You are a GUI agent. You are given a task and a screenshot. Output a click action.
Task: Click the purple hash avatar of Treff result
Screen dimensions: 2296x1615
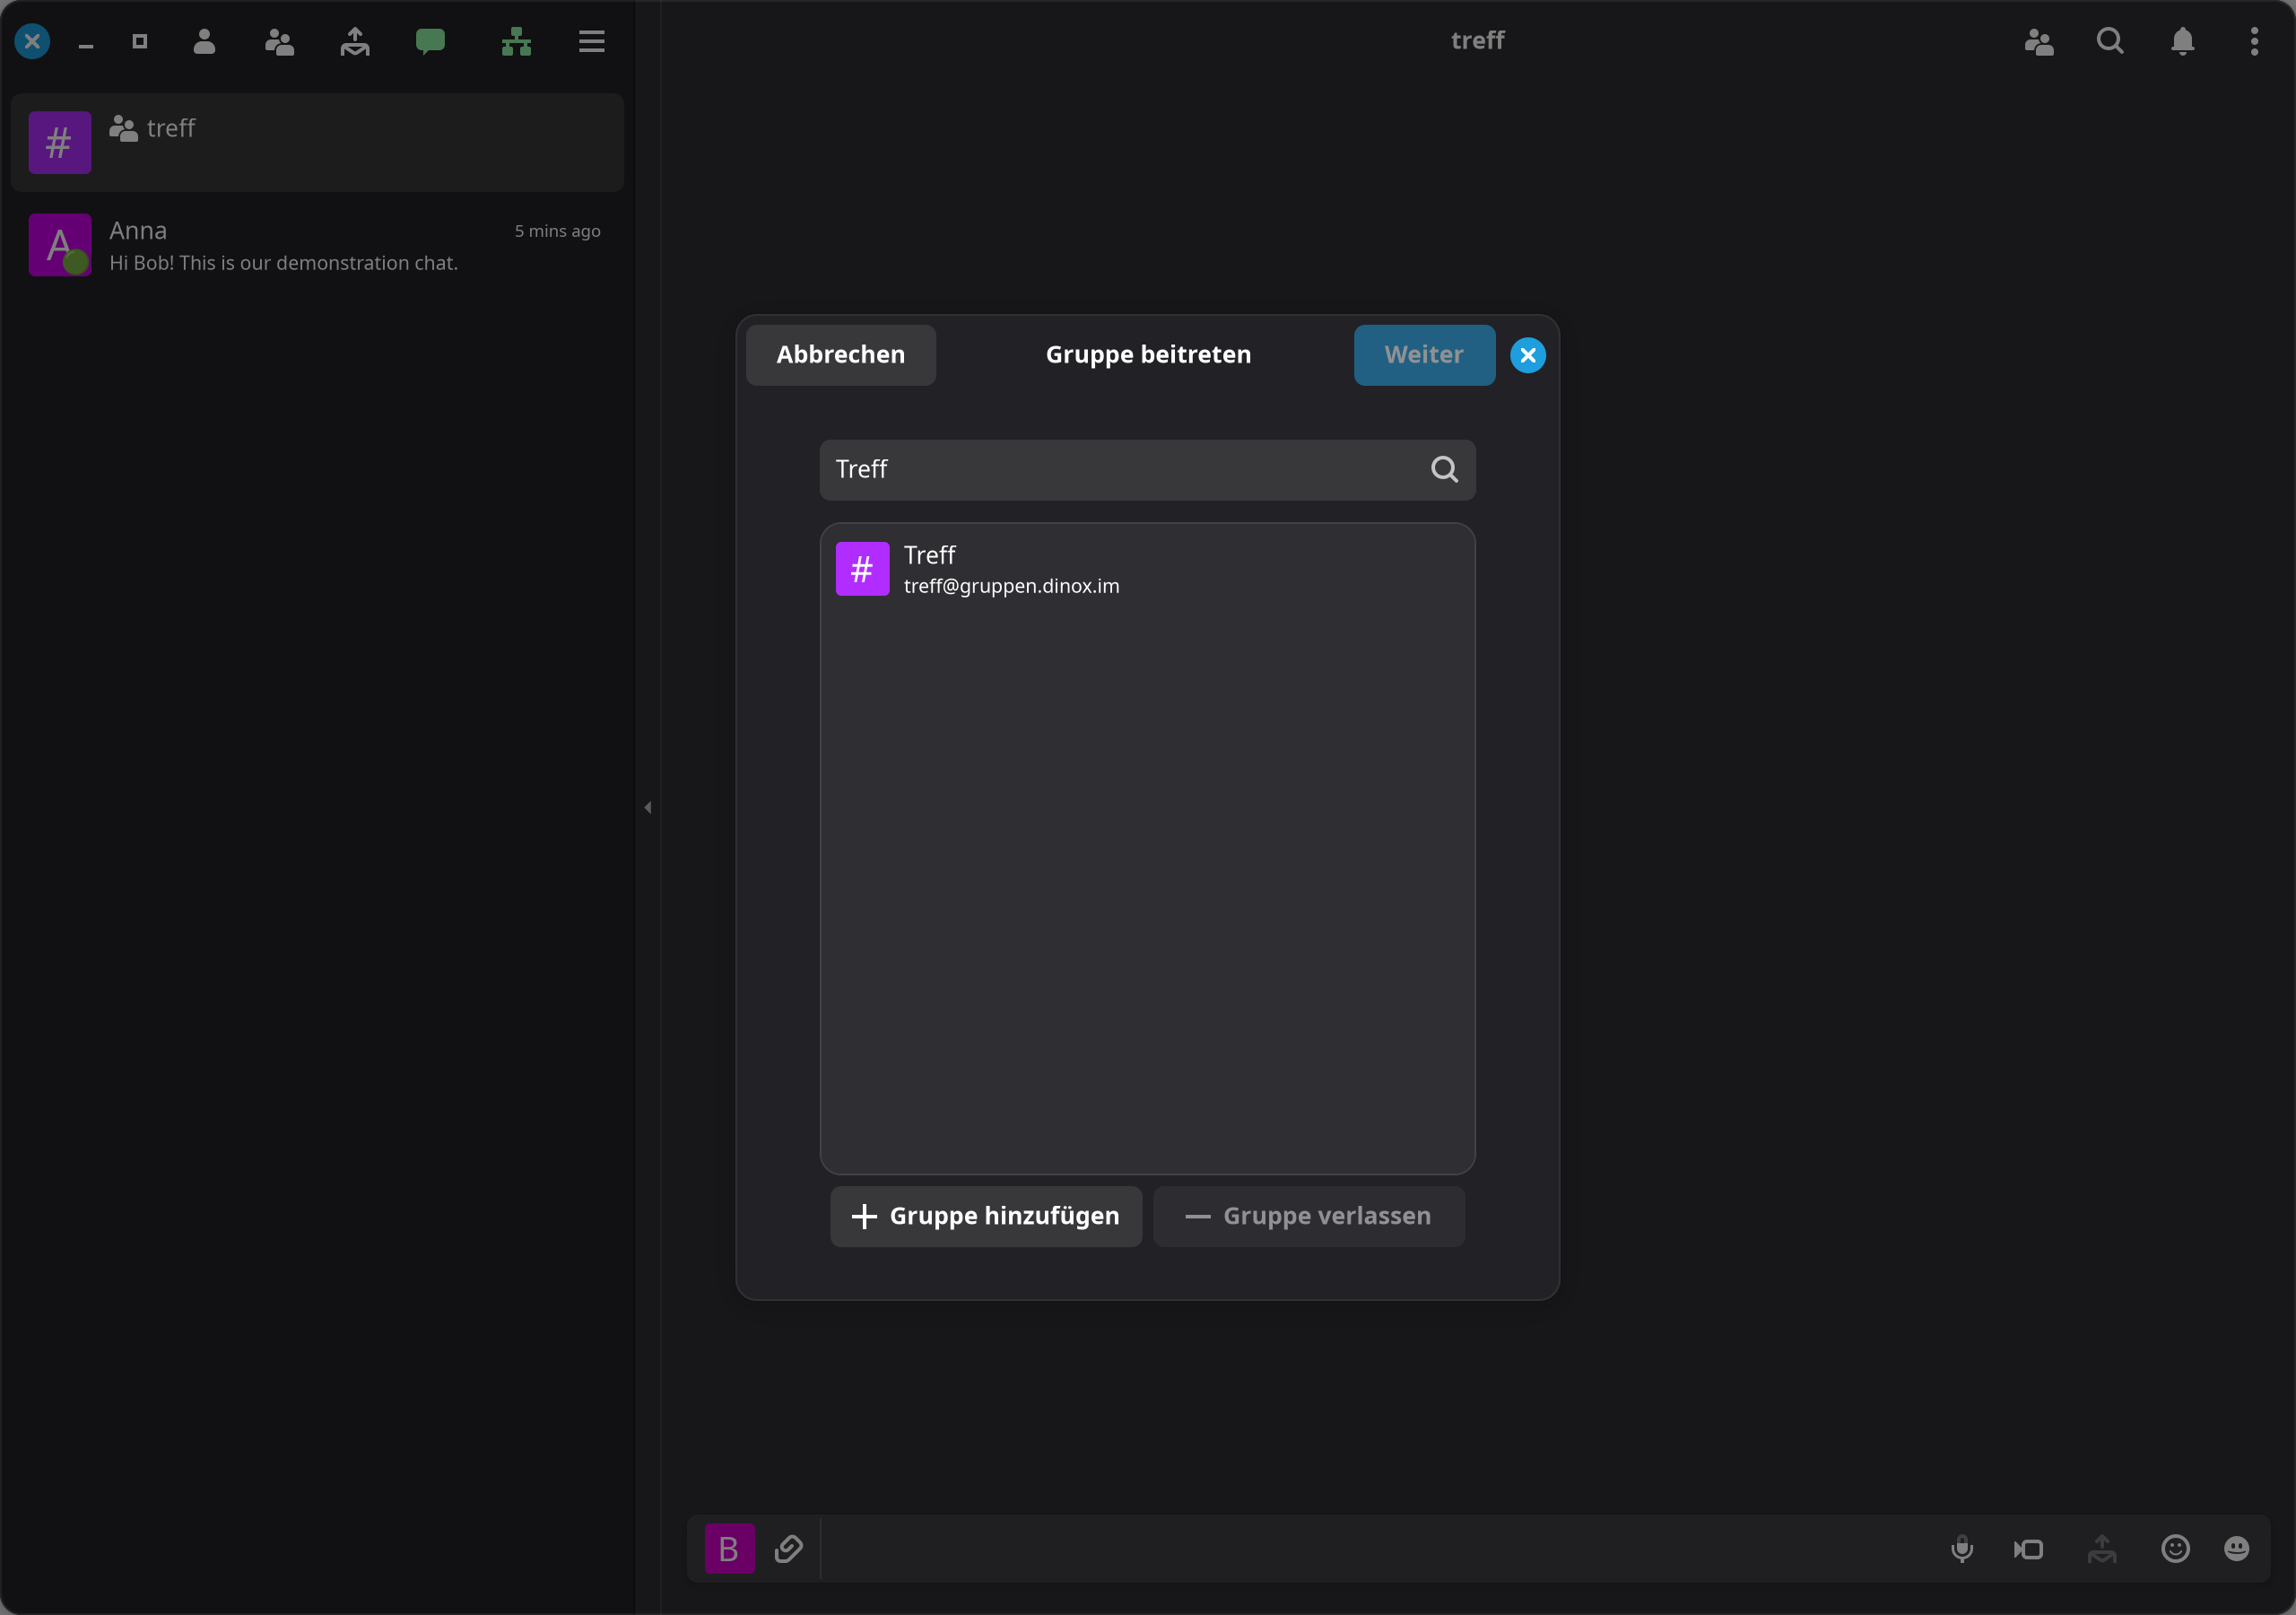pos(862,570)
